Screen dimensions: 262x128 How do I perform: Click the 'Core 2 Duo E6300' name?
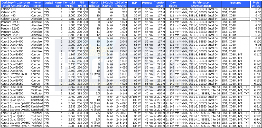(16, 55)
